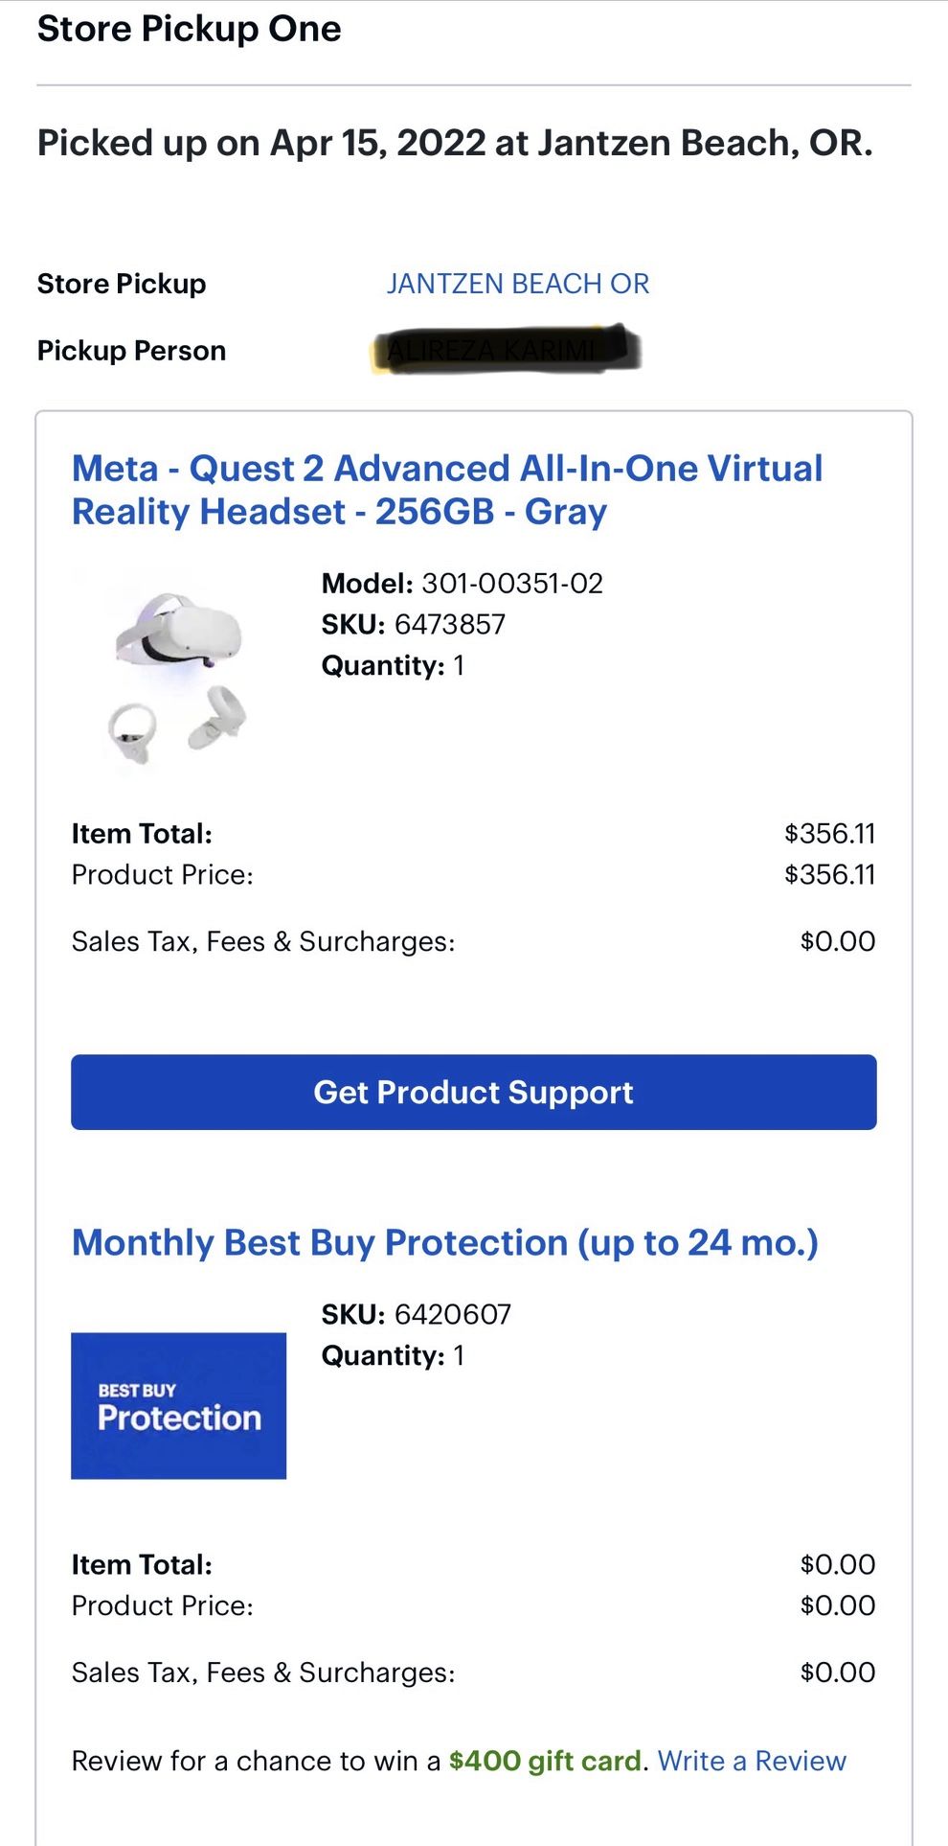Viewport: 948px width, 1846px height.
Task: Click the blacked-out pickup person name
Action: (505, 351)
